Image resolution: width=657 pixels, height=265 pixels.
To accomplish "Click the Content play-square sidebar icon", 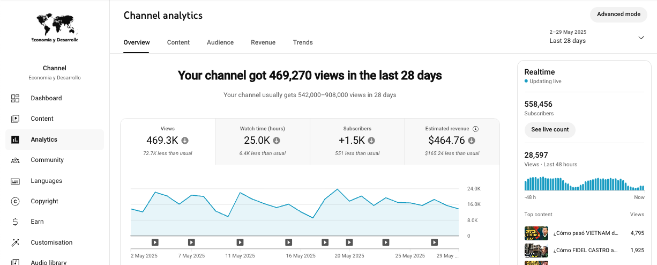I will point(15,119).
